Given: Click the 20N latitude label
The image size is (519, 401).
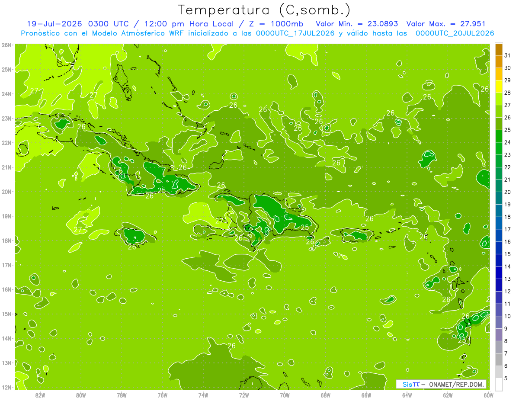Looking at the screenshot, I should pyautogui.click(x=6, y=192).
